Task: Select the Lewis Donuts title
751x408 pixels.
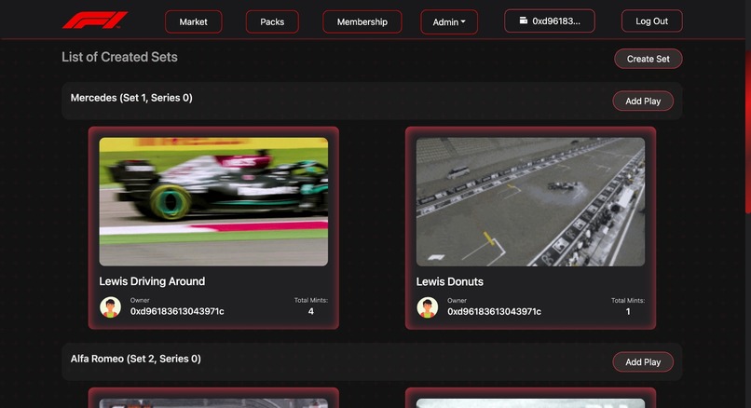Action: (449, 281)
